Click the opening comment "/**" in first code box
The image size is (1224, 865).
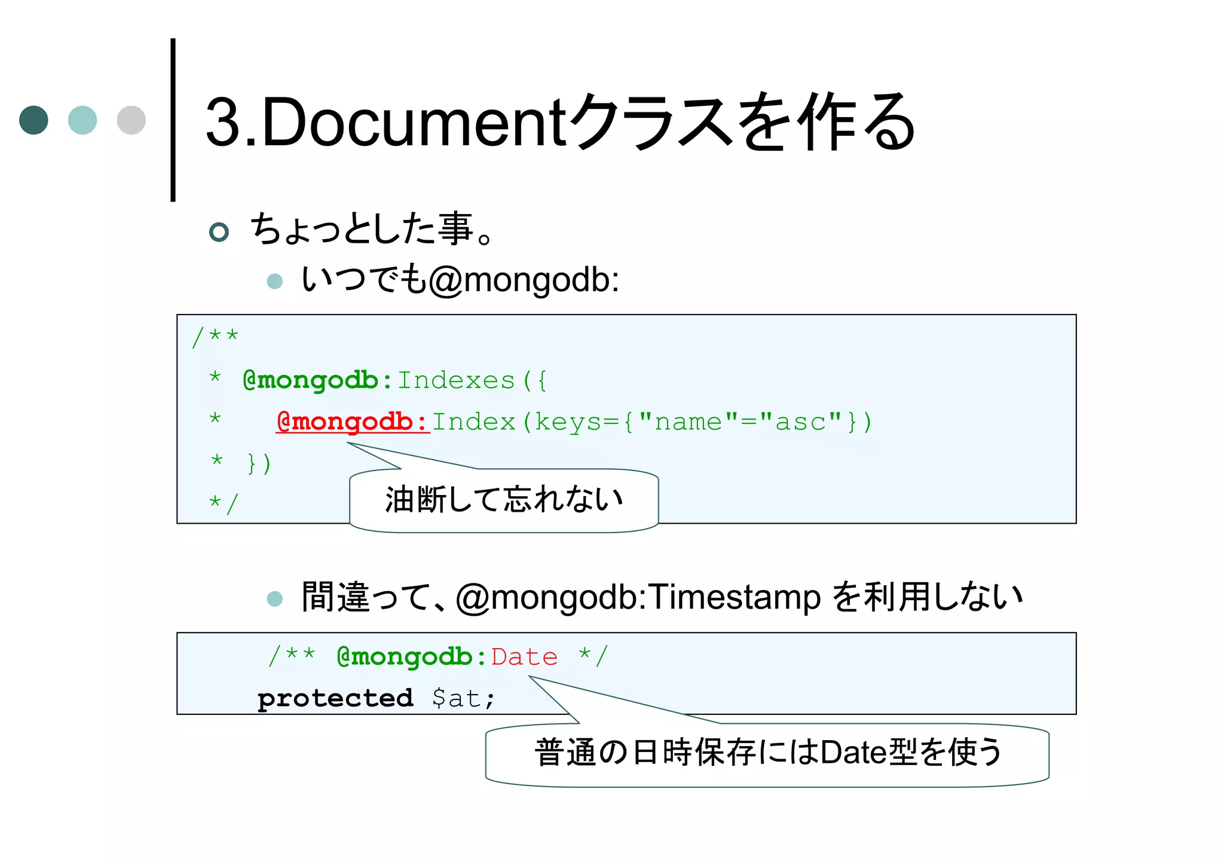(215, 337)
